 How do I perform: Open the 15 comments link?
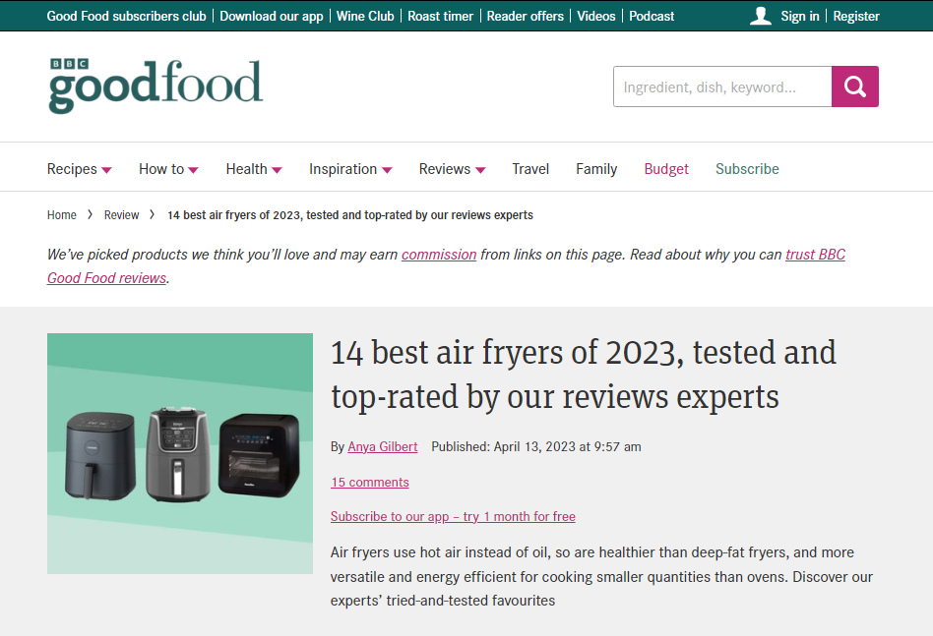[369, 482]
